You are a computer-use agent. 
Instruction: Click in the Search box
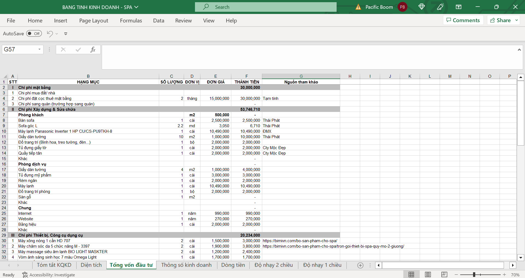coord(266,7)
